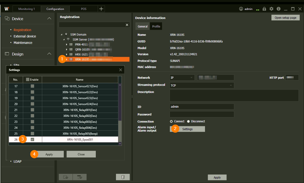304x183 pixels.
Task: Open the Network IP dropdown
Action: point(182,78)
